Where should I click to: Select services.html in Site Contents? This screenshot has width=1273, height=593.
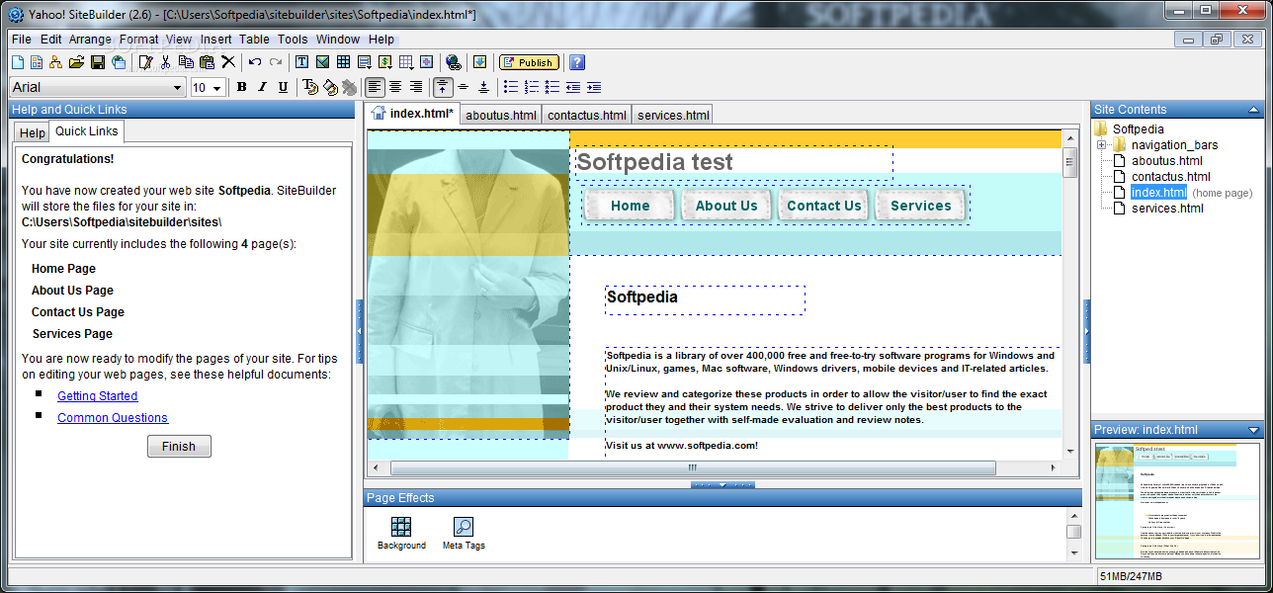tap(1167, 209)
